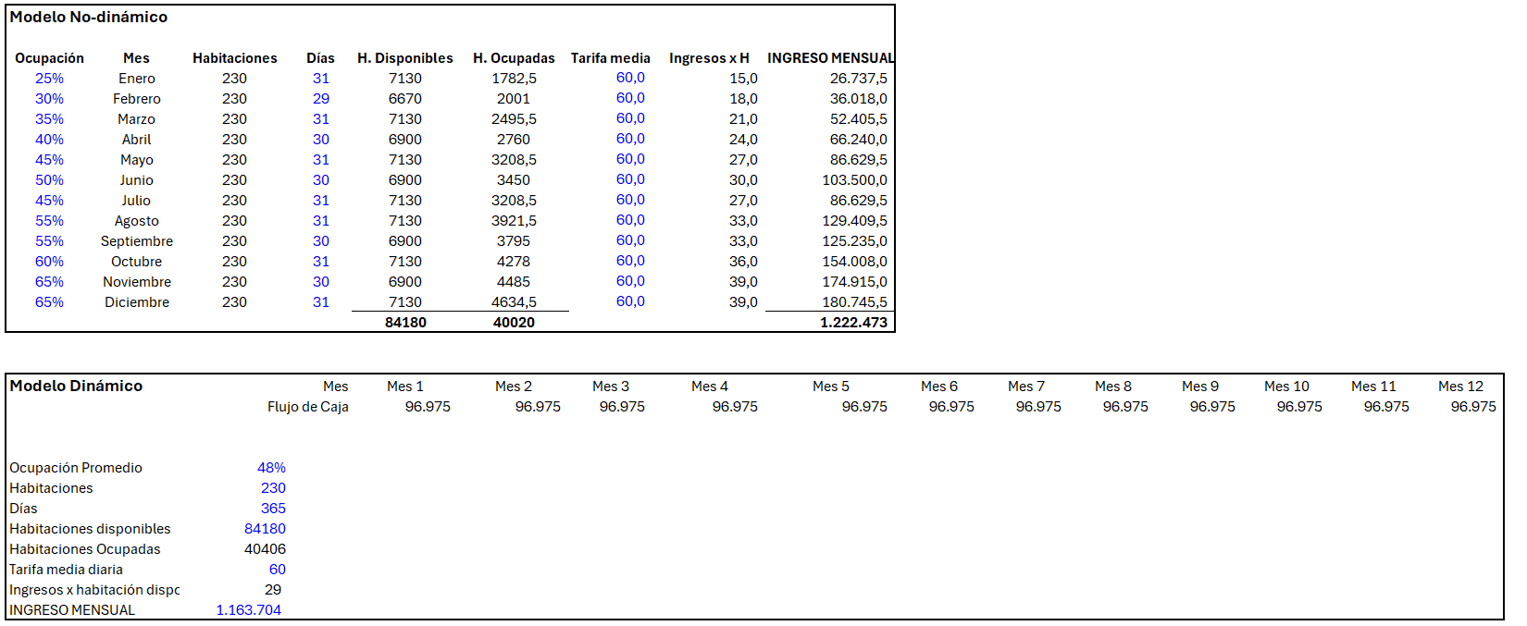Click the 'Ocupación' column header
Image resolution: width=1527 pixels, height=626 pixels.
tap(49, 58)
